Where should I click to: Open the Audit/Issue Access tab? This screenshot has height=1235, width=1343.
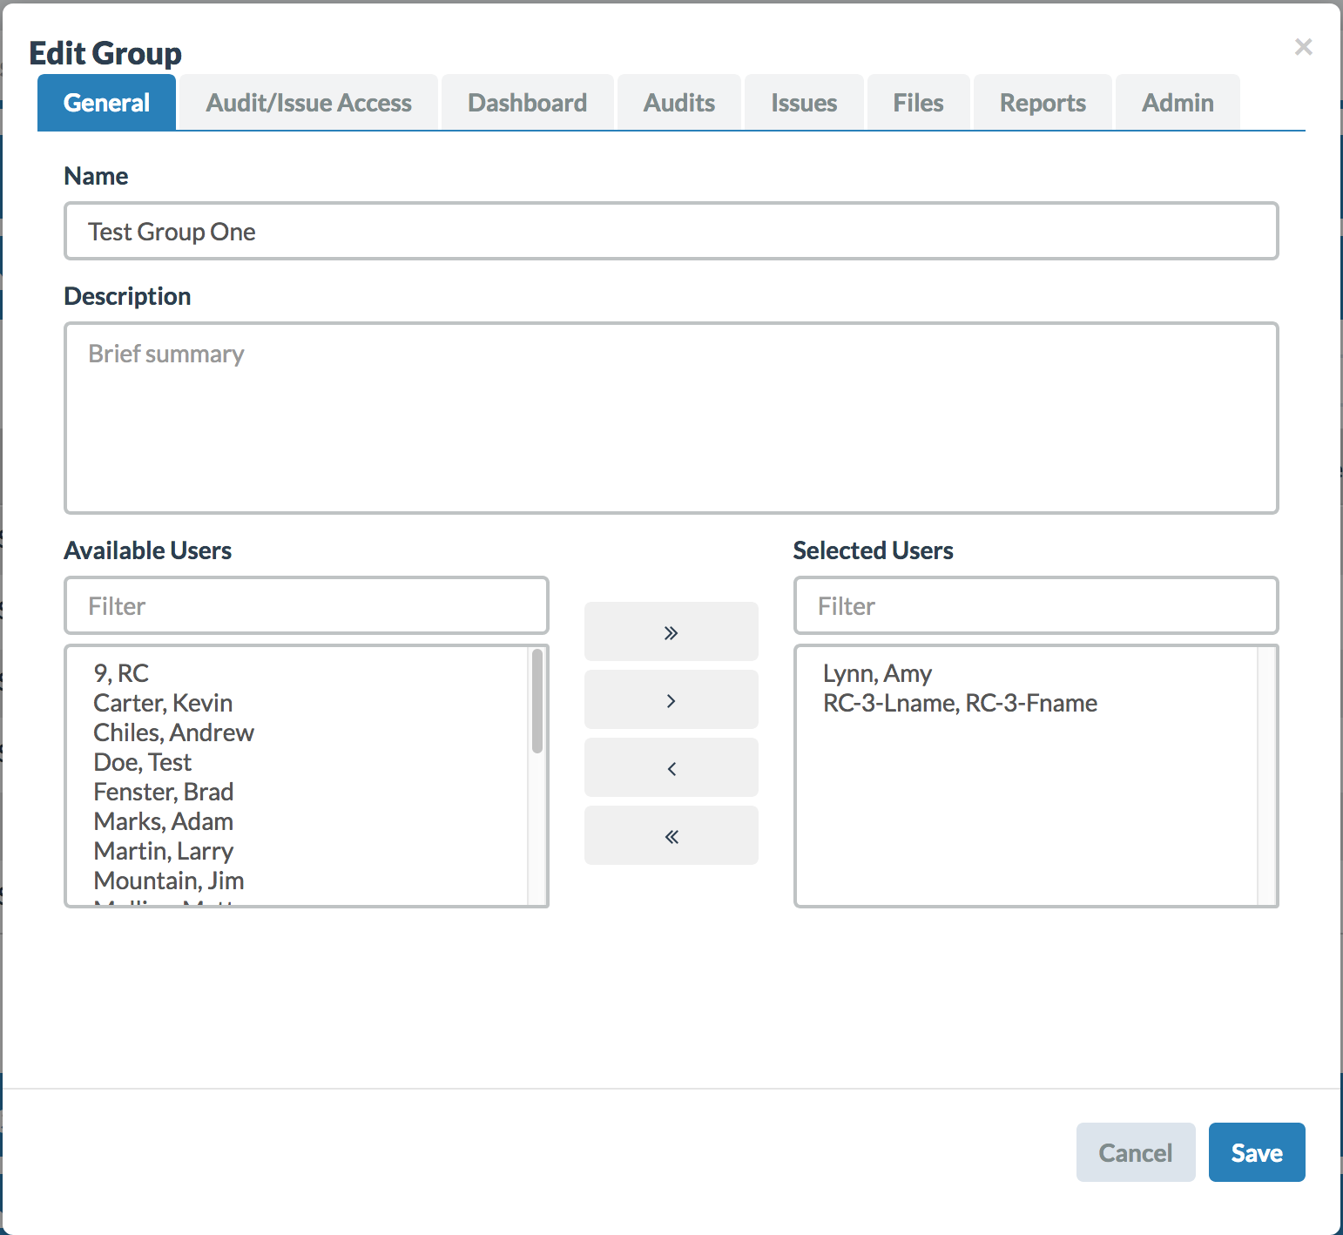[x=308, y=103]
